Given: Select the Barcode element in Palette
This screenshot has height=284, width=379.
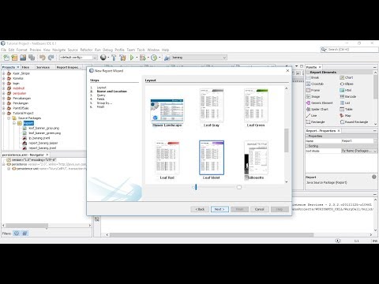Looking at the screenshot, I should (348, 96).
